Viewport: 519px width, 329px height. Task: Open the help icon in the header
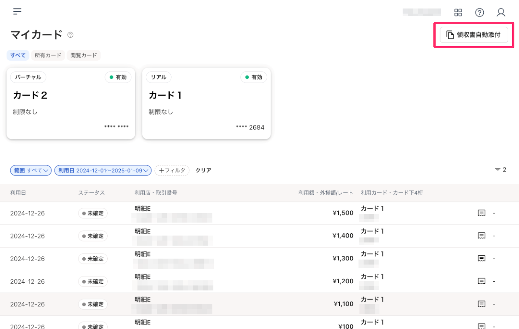tap(479, 13)
